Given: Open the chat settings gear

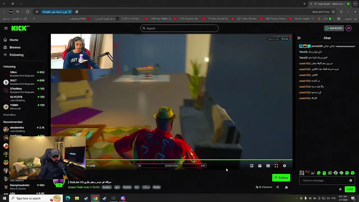Looking at the screenshot, I should pos(340,189).
